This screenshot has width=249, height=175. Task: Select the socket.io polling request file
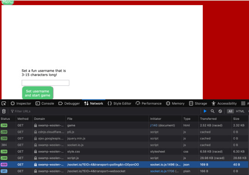coord(103,165)
